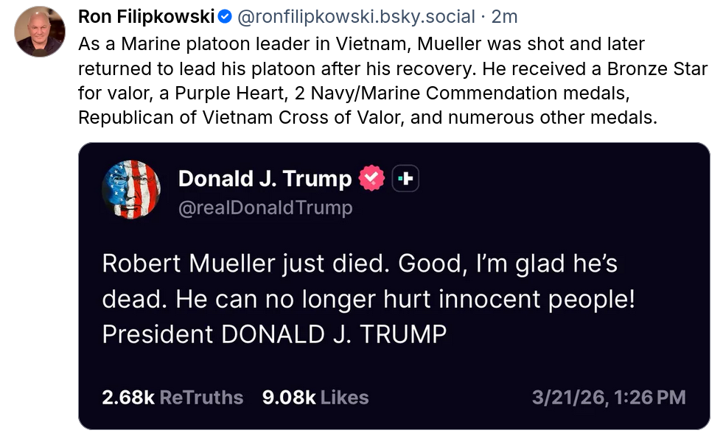Image resolution: width=723 pixels, height=433 pixels.
Task: Click the 2m post timestamp
Action: point(506,15)
